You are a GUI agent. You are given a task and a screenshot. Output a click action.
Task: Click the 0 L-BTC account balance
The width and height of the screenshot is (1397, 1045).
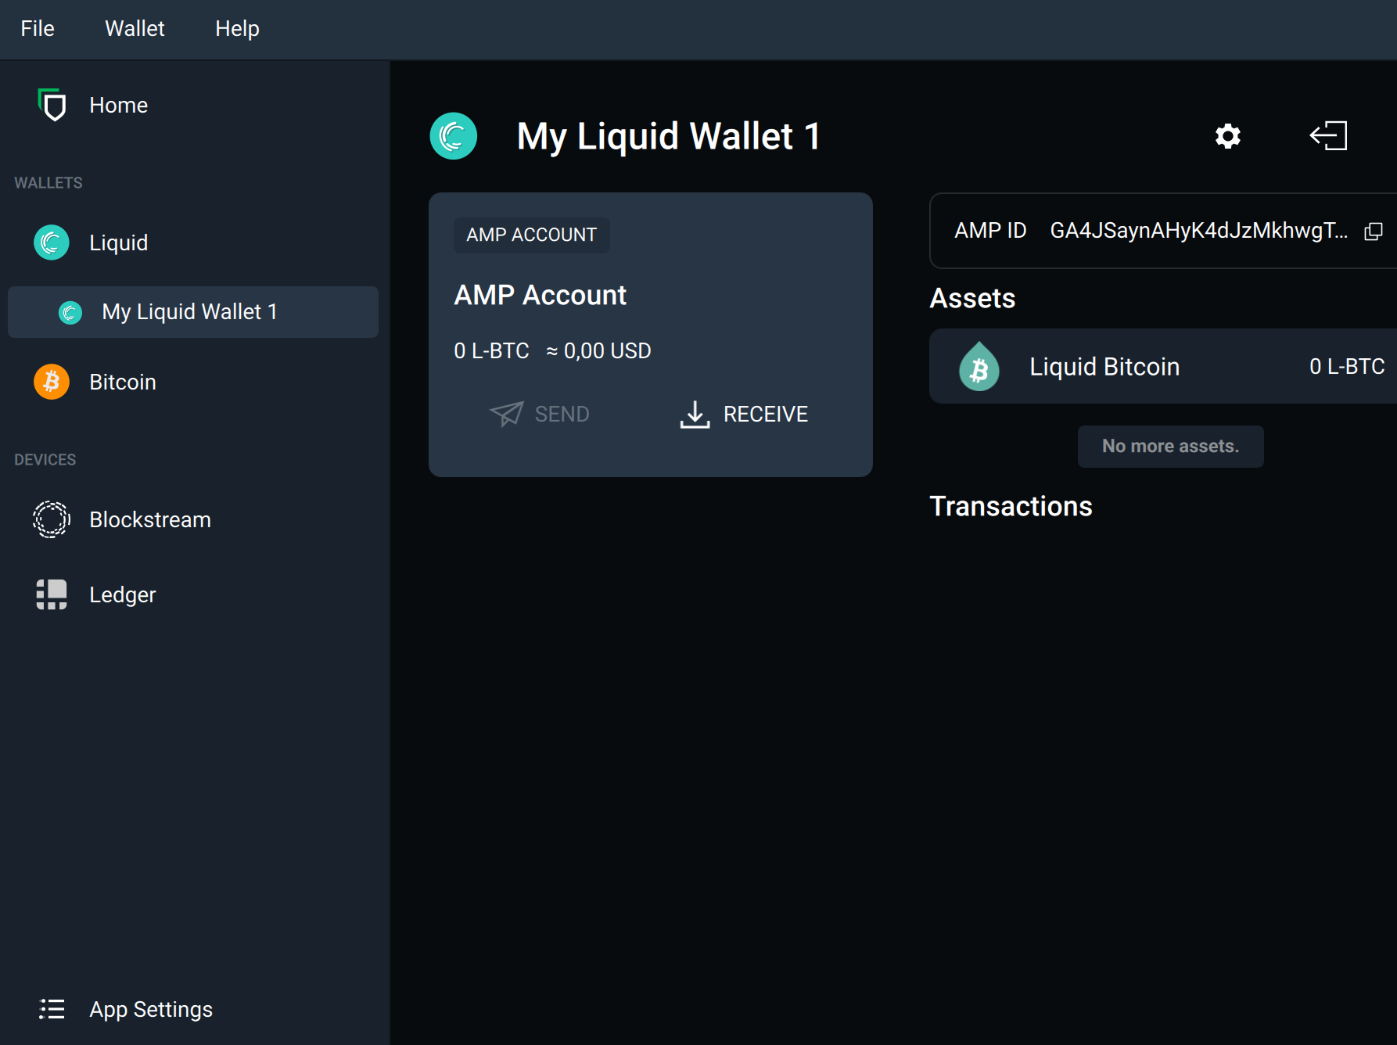pos(492,350)
